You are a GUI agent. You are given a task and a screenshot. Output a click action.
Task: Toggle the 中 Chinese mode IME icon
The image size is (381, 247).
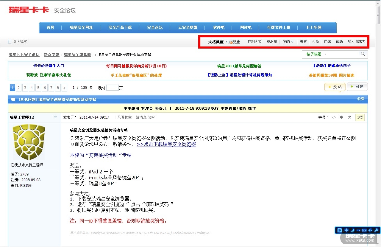[x=346, y=230]
